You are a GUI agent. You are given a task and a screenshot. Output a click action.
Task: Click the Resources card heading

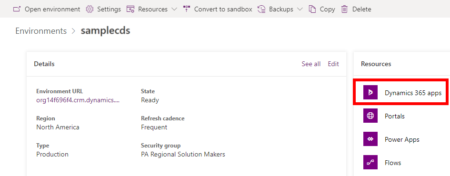[376, 64]
